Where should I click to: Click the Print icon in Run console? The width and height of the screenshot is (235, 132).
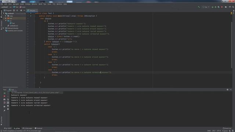click(x=8, y=106)
